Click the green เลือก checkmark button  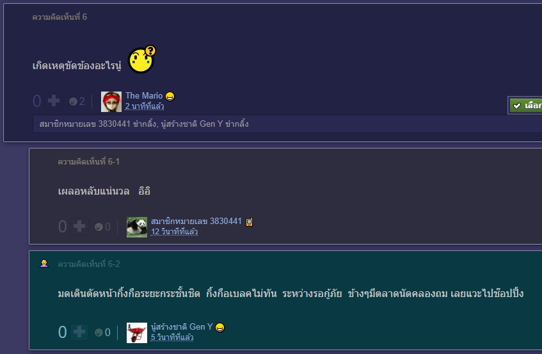point(526,106)
